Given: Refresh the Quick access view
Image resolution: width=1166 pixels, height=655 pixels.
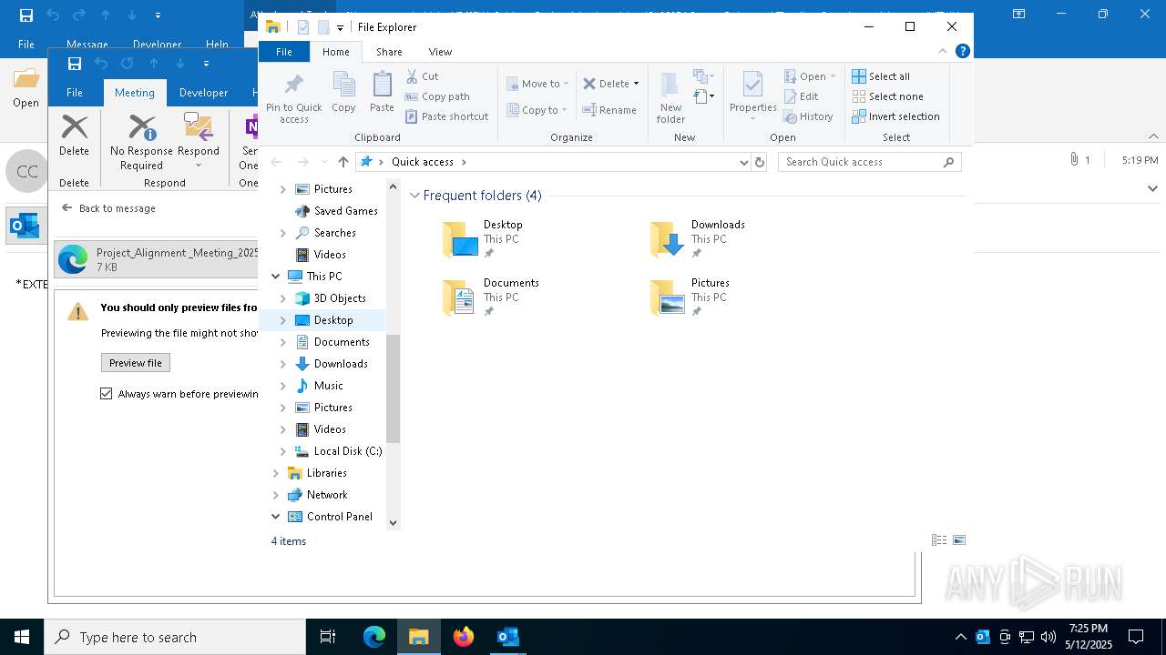Looking at the screenshot, I should point(760,162).
